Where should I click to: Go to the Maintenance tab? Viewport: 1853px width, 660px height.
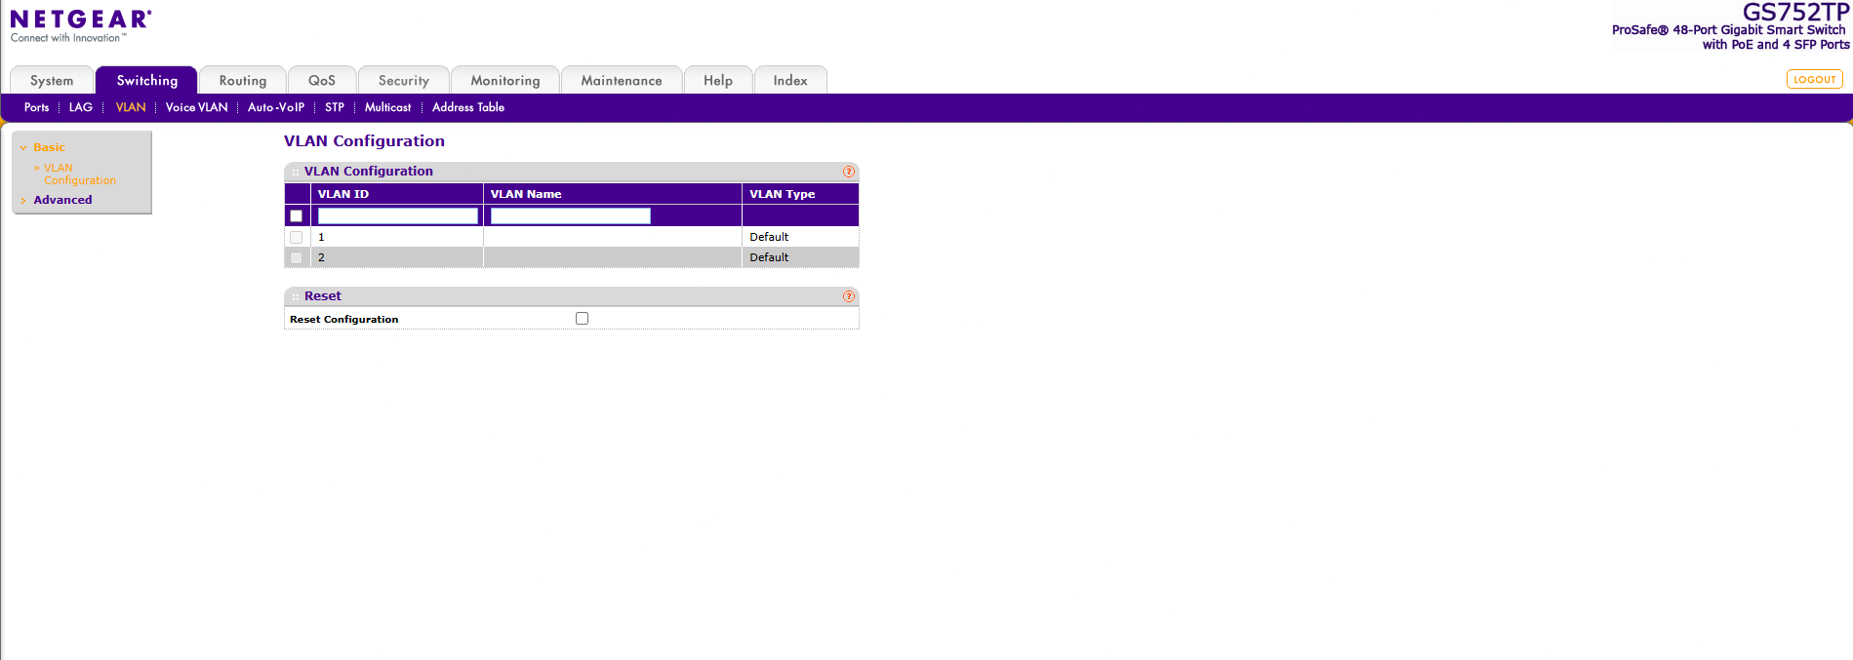[621, 81]
